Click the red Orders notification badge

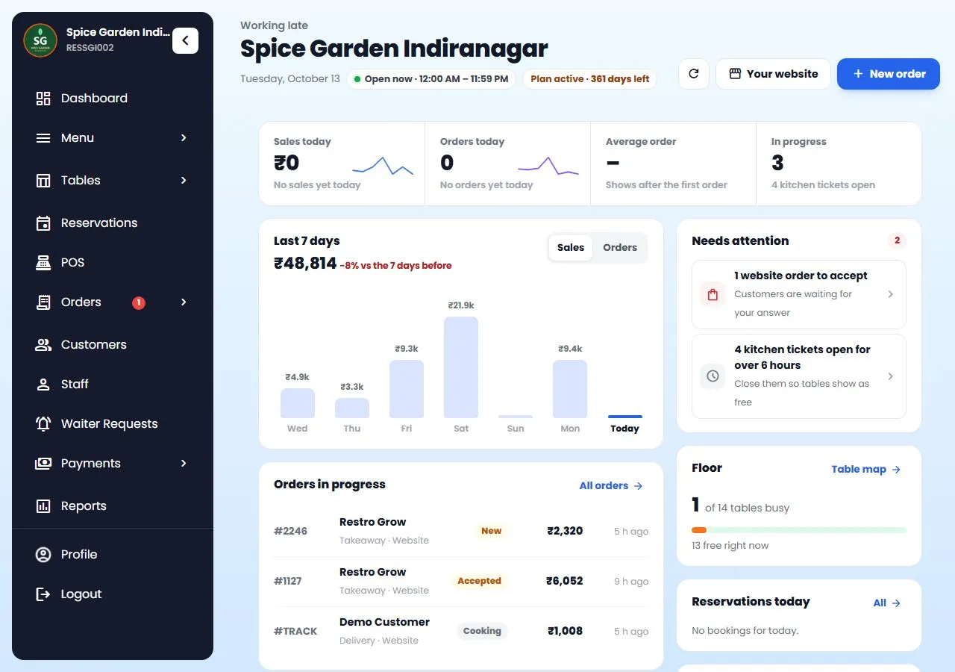click(x=139, y=302)
